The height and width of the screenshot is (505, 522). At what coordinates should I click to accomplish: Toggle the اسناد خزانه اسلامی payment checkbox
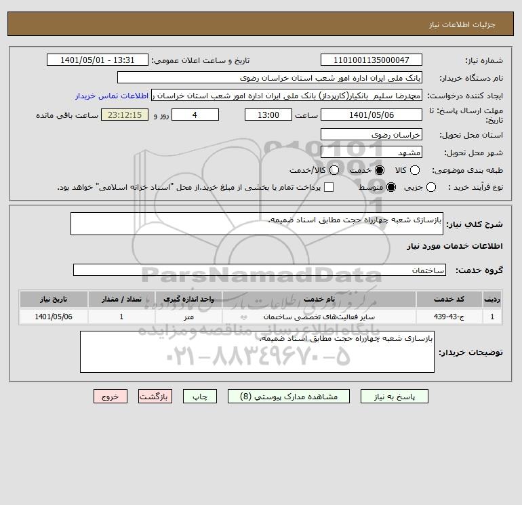(x=329, y=187)
